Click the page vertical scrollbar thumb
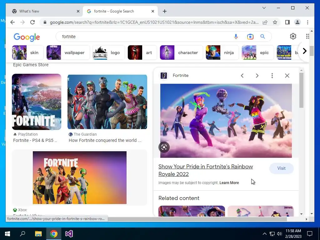 click(312, 51)
